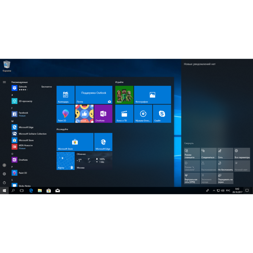Screen dimensions: 253x253
Task: Turn on Не беспокоить mode
Action: [x=225, y=166]
